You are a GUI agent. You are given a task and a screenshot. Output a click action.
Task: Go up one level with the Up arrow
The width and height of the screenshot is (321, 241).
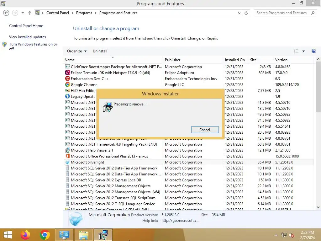point(30,13)
